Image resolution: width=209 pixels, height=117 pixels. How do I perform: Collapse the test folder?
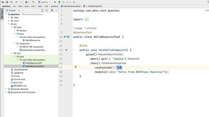12,53
